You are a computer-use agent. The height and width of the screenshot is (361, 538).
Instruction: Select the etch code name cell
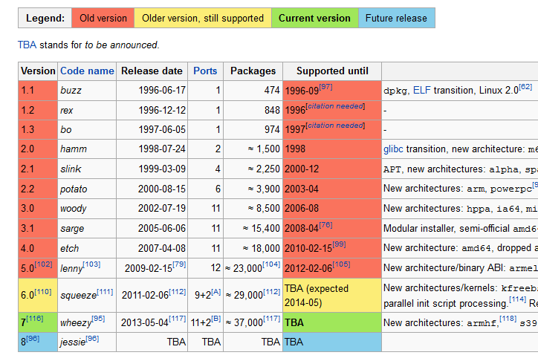(x=87, y=248)
